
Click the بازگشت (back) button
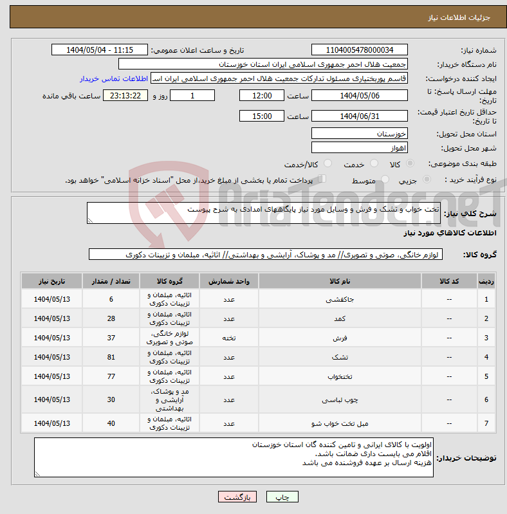pyautogui.click(x=237, y=497)
